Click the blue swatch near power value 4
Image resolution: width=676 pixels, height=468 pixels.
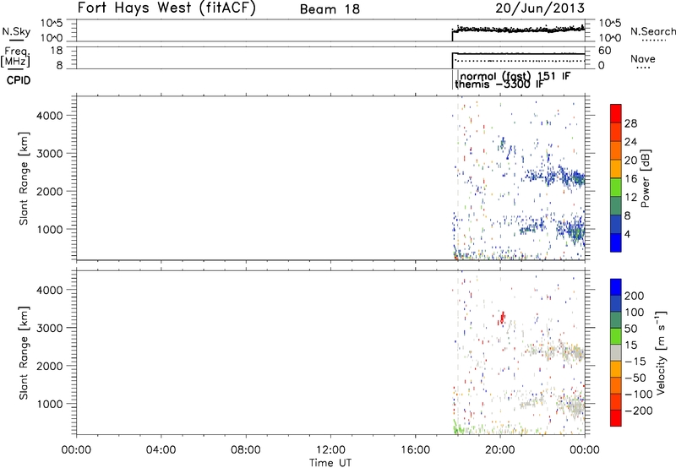(x=616, y=242)
